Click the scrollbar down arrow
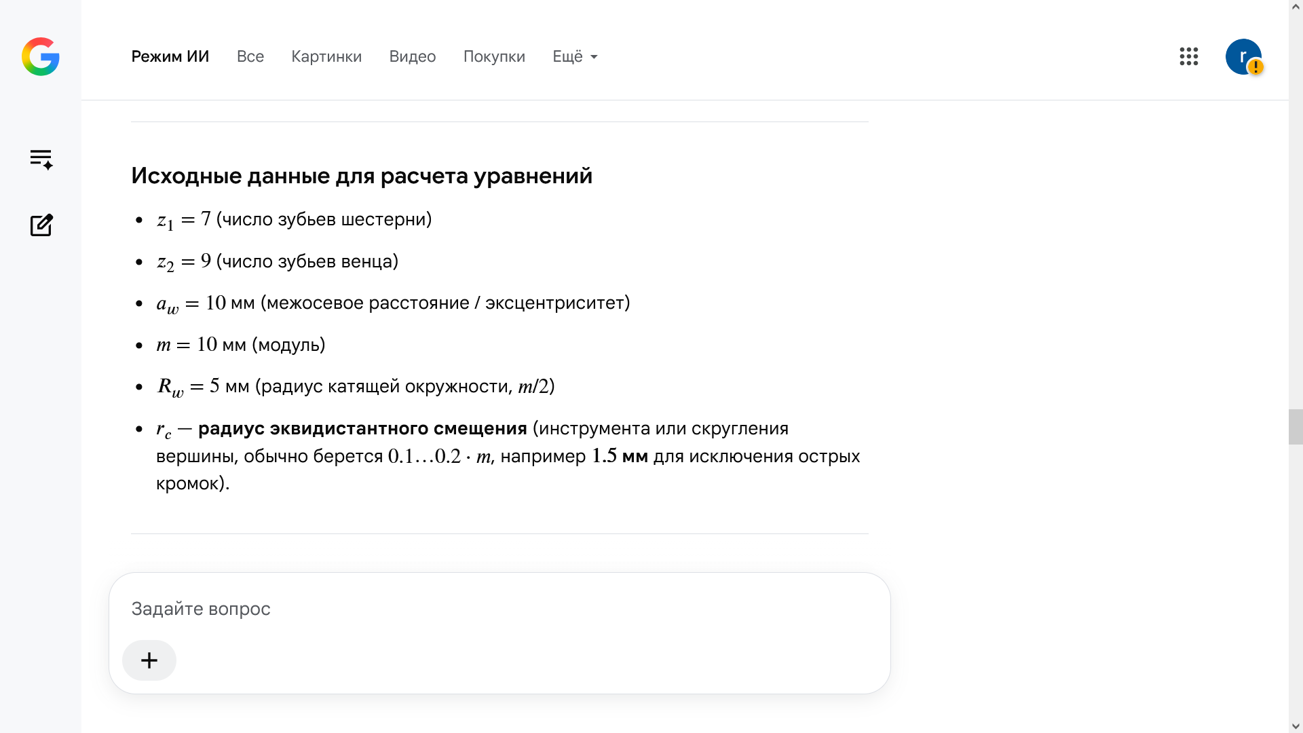1303x733 pixels. (1296, 726)
